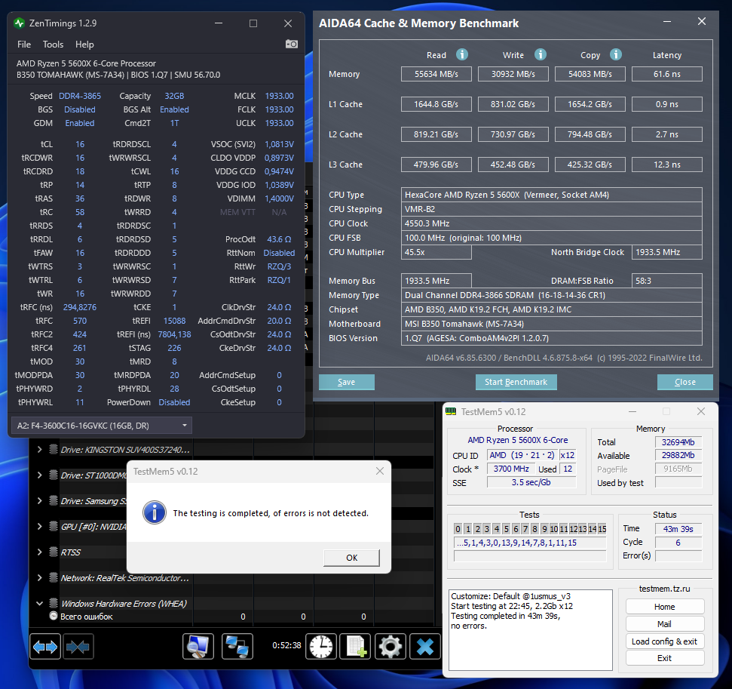Click tCL value 16 in ZenTimings
The width and height of the screenshot is (732, 689).
pyautogui.click(x=80, y=144)
